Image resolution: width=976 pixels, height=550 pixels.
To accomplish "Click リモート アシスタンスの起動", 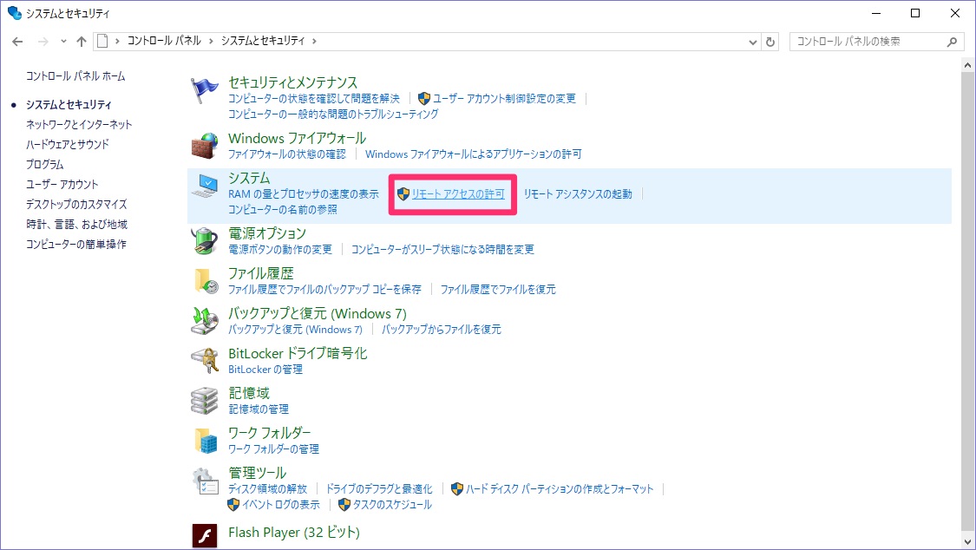I will [578, 194].
